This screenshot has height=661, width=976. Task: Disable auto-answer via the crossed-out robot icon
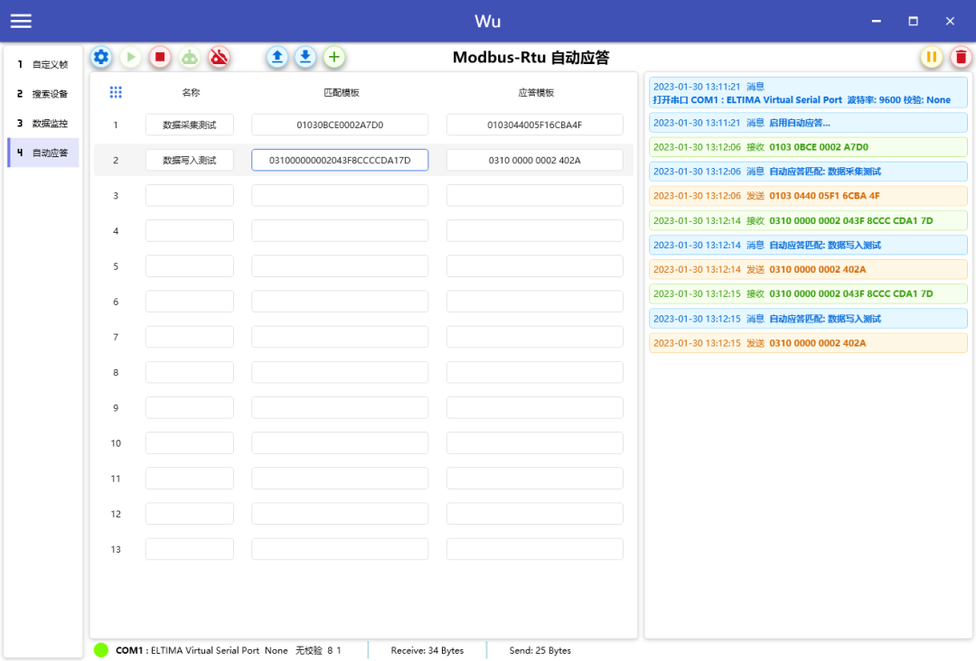click(x=219, y=57)
